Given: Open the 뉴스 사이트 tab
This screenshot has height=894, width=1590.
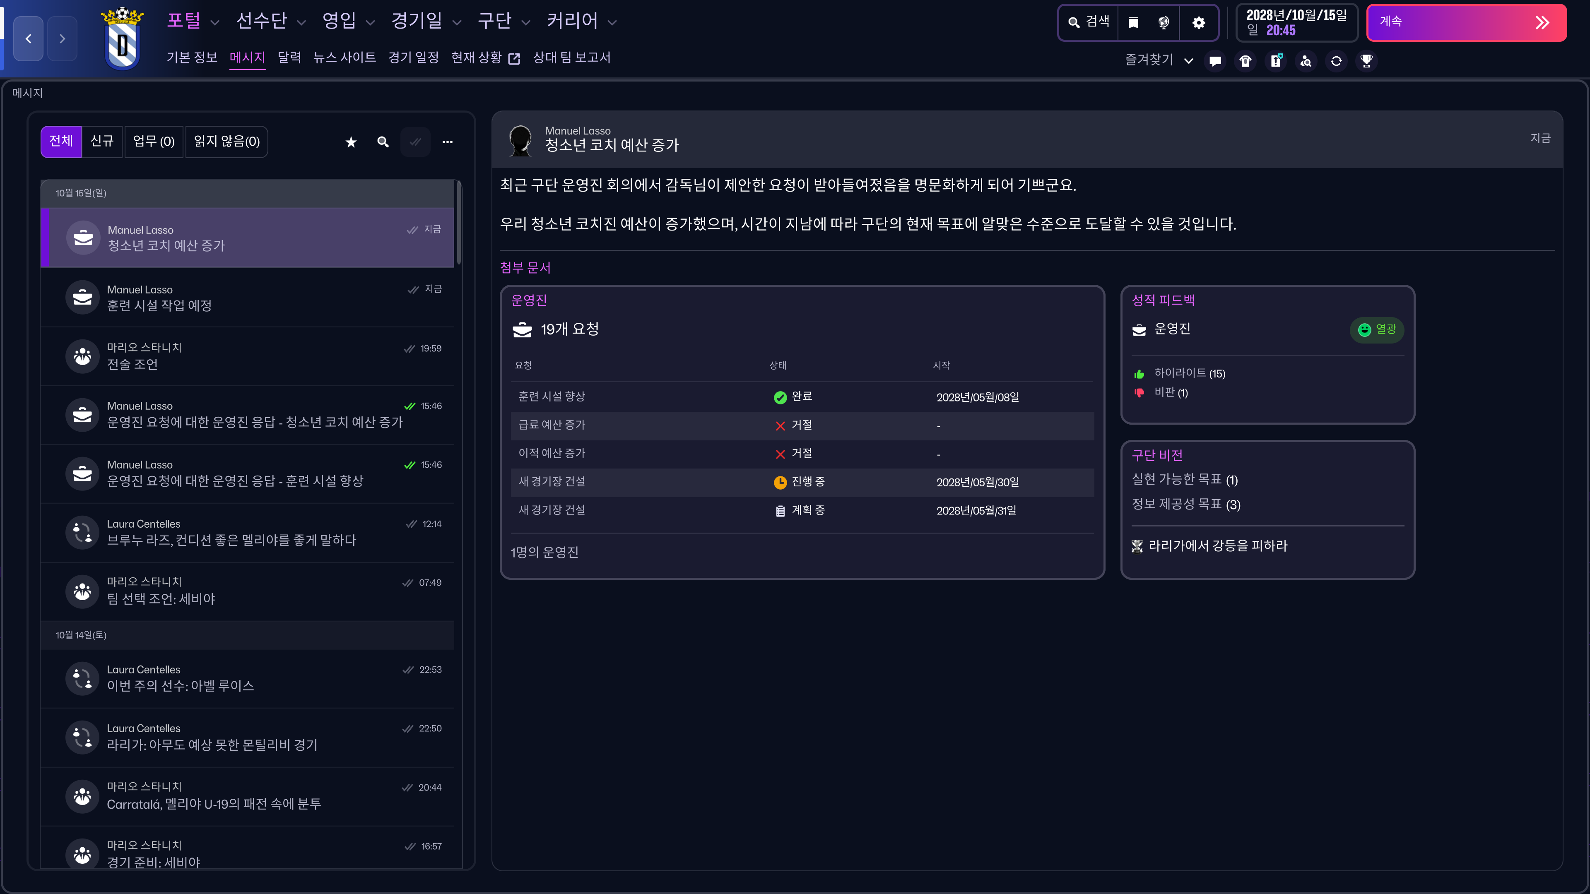Looking at the screenshot, I should click(344, 58).
